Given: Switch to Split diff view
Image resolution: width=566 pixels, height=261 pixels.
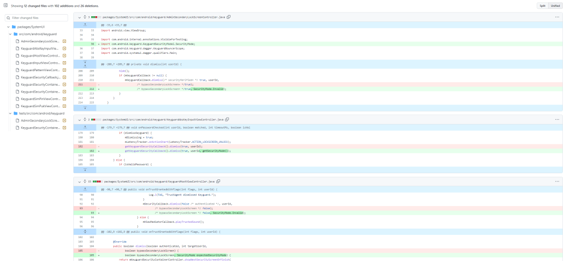Looking at the screenshot, I should coord(542,6).
